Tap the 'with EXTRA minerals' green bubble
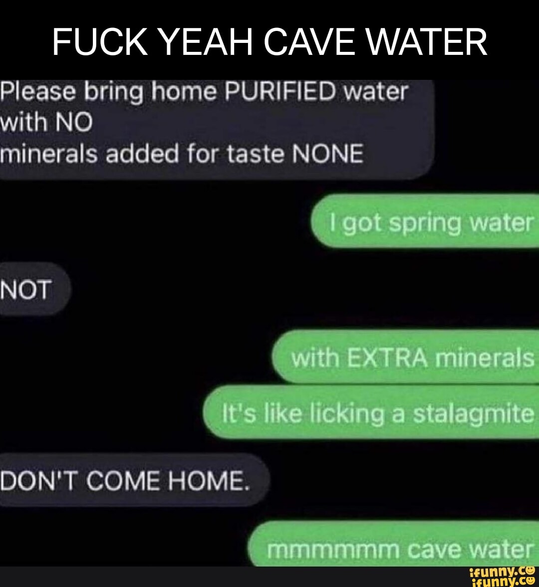The image size is (539, 587). click(406, 357)
